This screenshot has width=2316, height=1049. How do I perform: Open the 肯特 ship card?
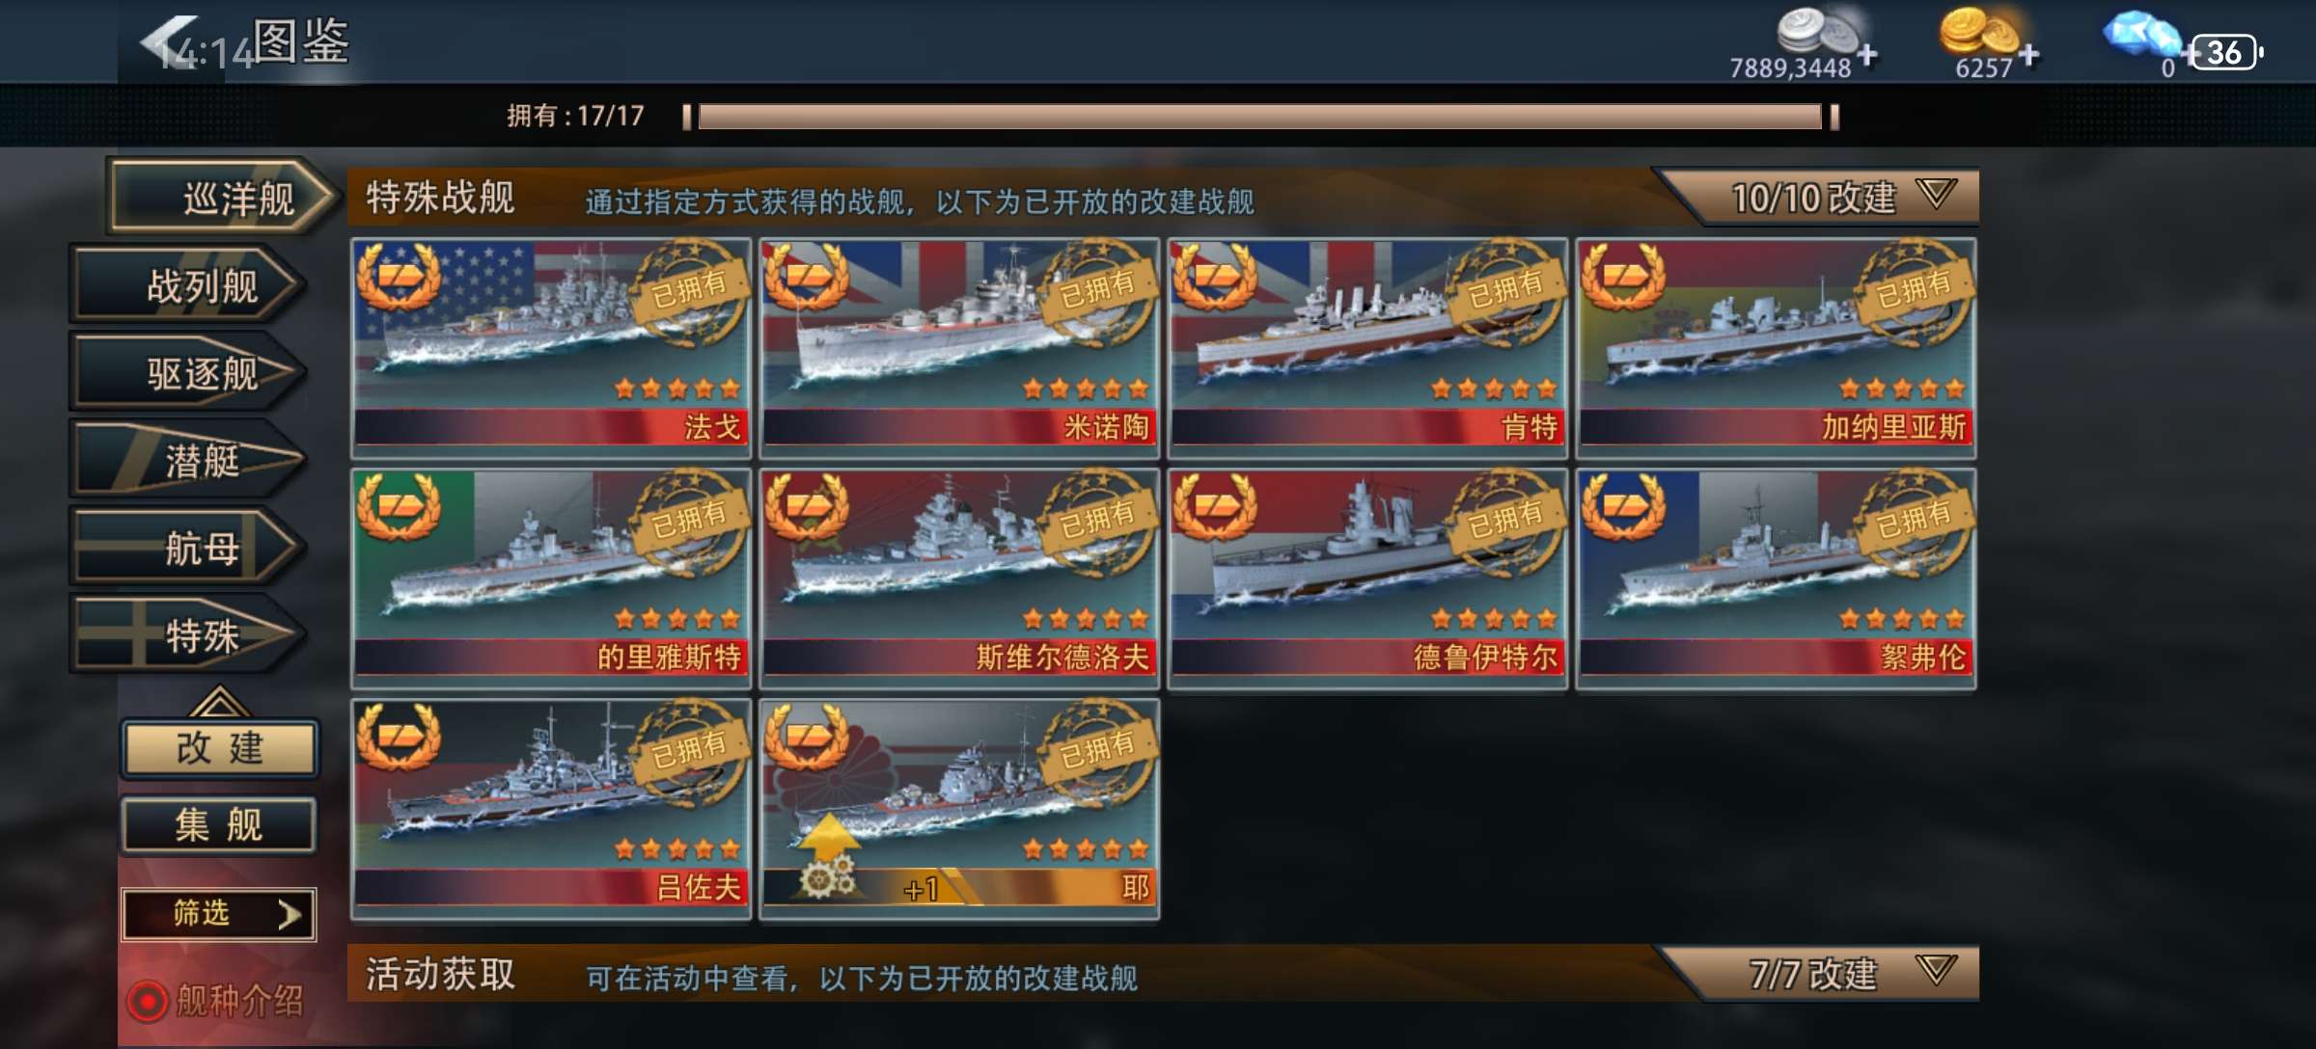1367,348
